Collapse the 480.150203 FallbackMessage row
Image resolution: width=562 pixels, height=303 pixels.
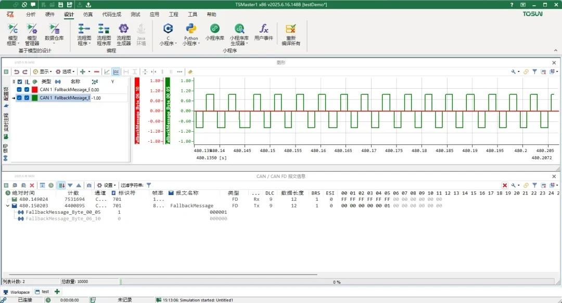(x=8, y=206)
